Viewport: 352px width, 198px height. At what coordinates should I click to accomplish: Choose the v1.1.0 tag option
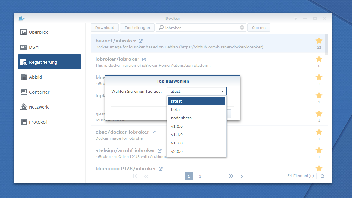(197, 135)
